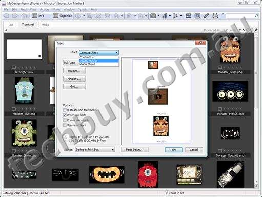Click the toolbar search field
The image size is (262, 197).
click(240, 16)
